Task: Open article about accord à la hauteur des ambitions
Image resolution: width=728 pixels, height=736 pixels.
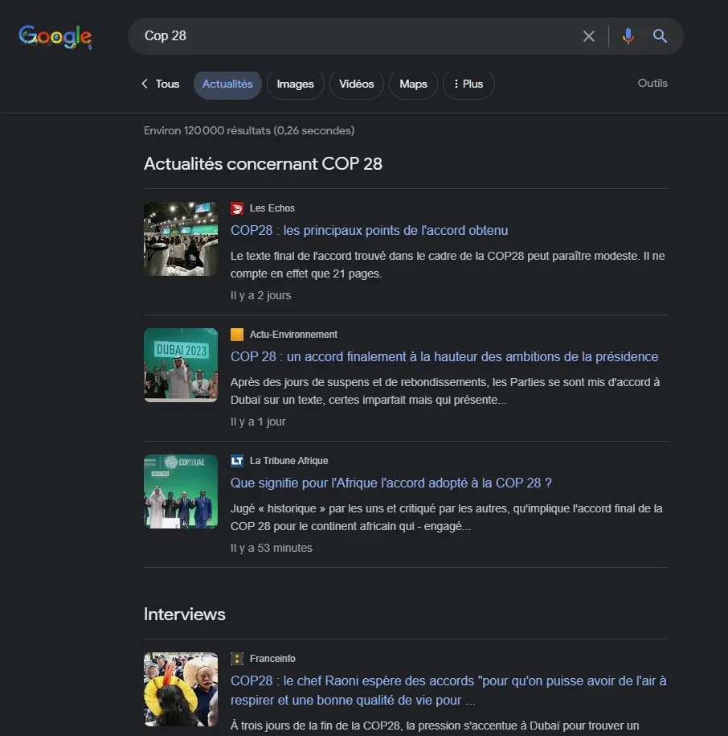Action: (444, 356)
